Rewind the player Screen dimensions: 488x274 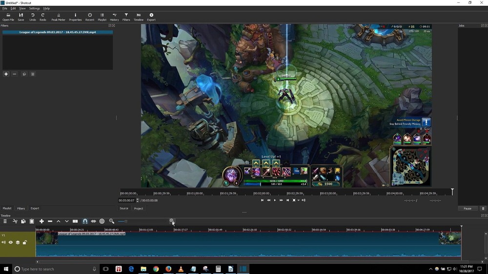click(x=268, y=200)
